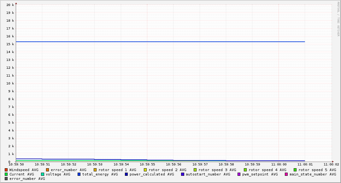
Task: Click the rotor speed 3 AVG legend swatch
Action: (x=195, y=170)
